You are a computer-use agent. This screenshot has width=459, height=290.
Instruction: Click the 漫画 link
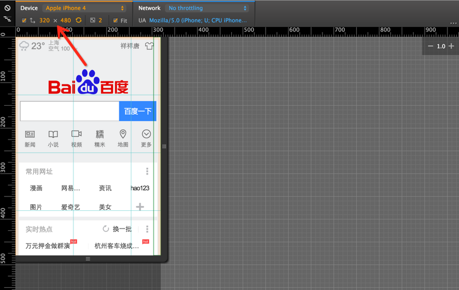coord(36,188)
